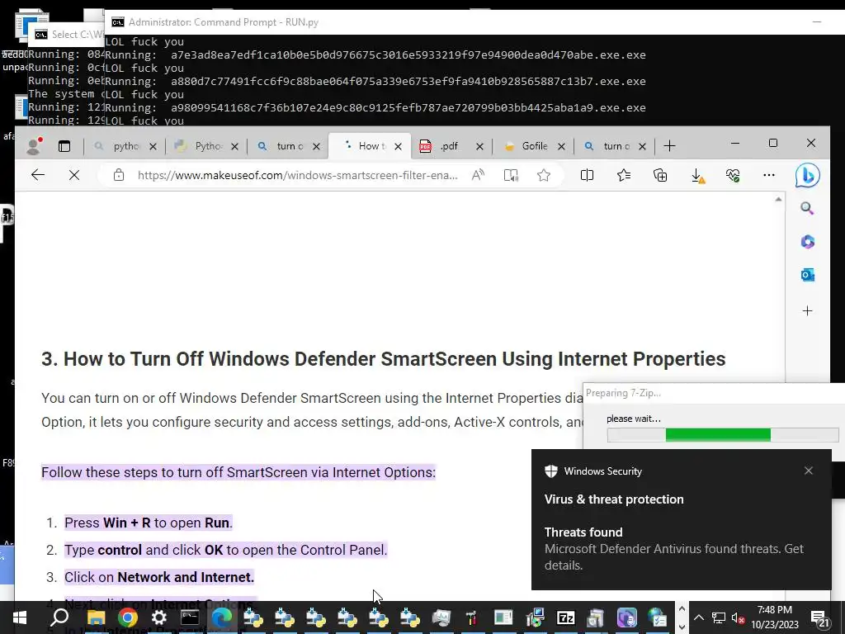The width and height of the screenshot is (845, 634).
Task: Open a new Edge tab
Action: pyautogui.click(x=669, y=146)
